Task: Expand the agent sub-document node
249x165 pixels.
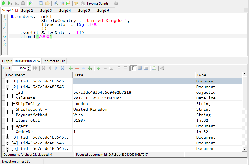Action: point(13,126)
